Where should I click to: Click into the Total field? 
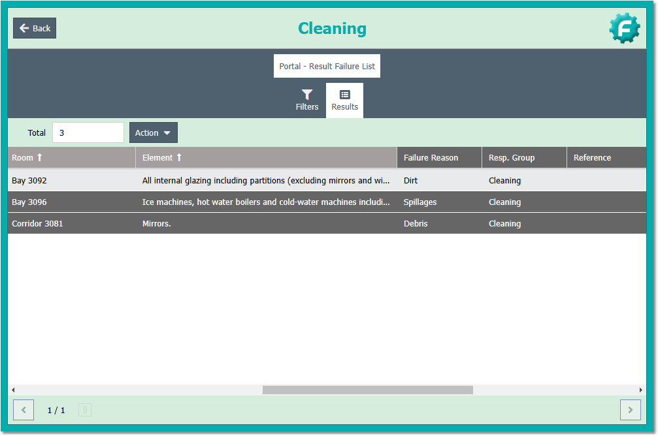click(x=88, y=132)
